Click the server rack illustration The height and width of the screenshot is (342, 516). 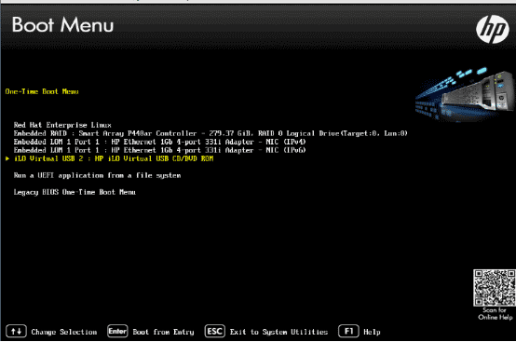click(465, 95)
